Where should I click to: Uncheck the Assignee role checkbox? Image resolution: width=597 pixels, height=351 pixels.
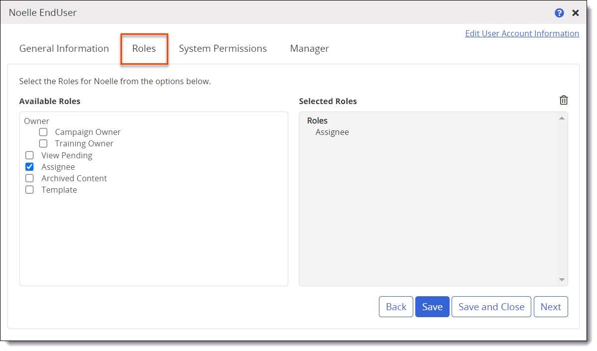coord(29,167)
